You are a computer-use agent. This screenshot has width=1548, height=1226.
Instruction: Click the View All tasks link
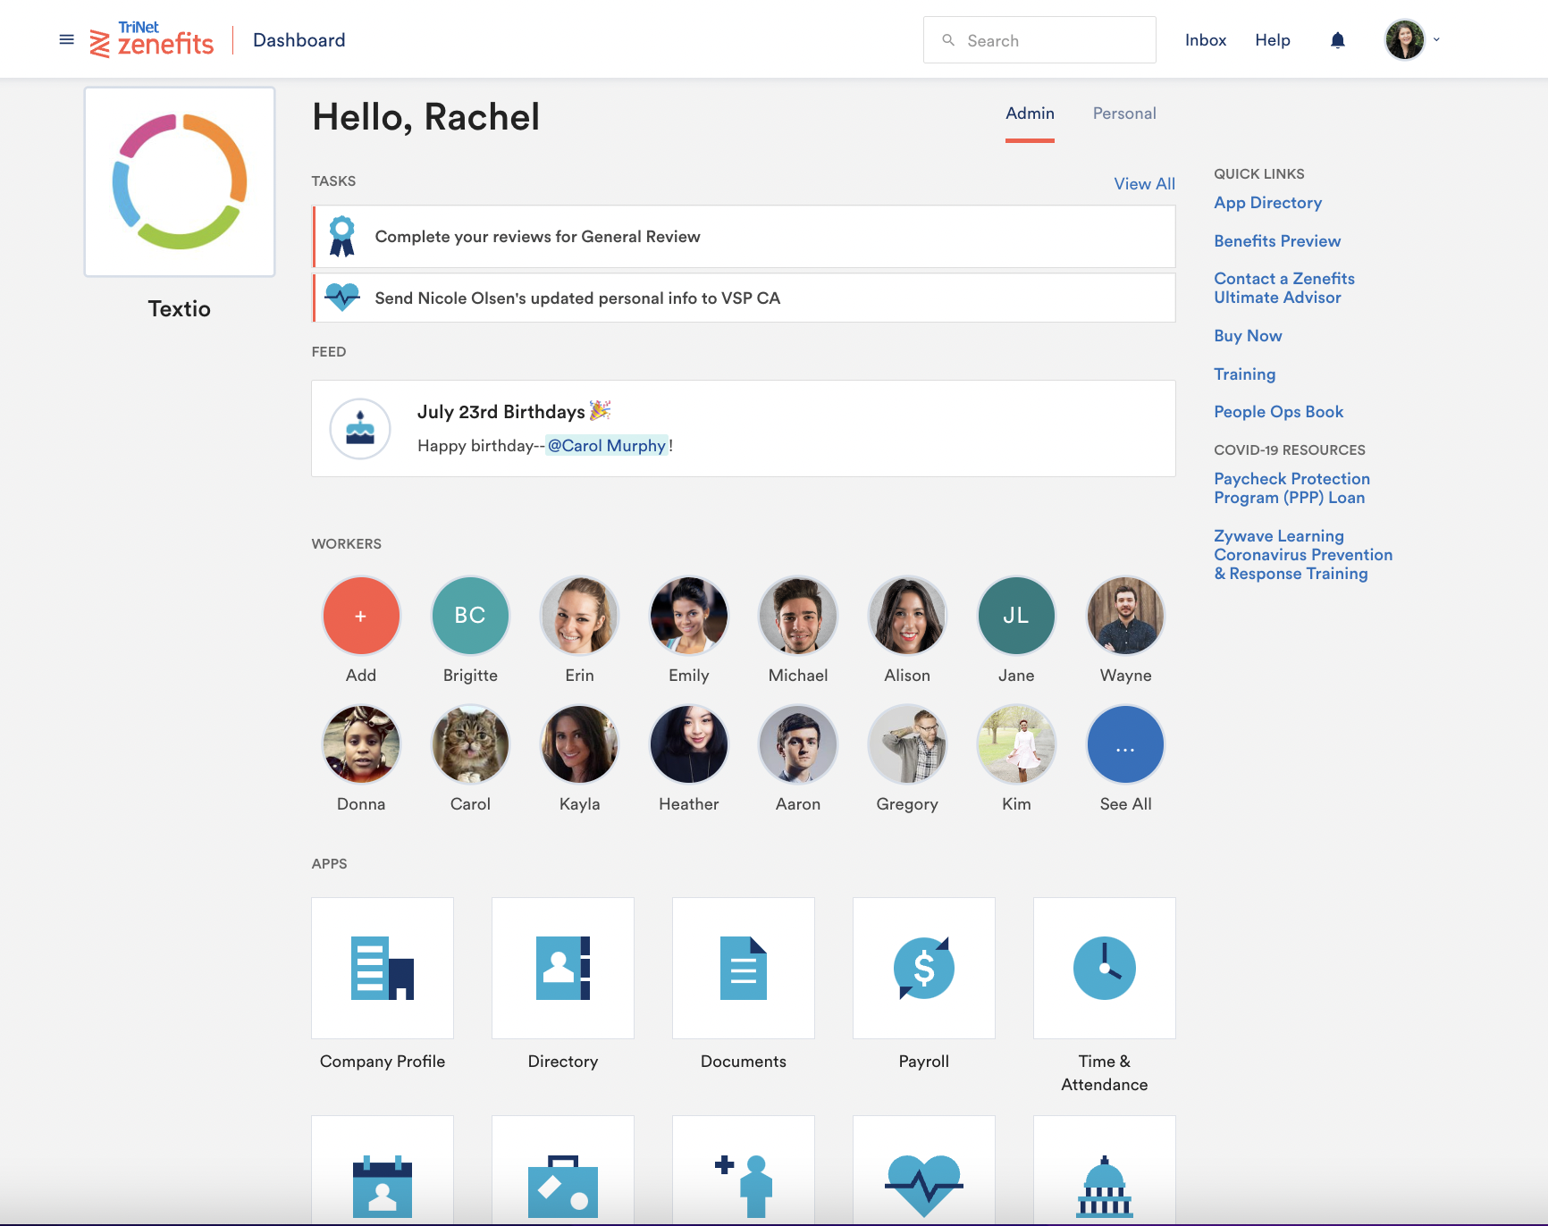click(x=1144, y=183)
